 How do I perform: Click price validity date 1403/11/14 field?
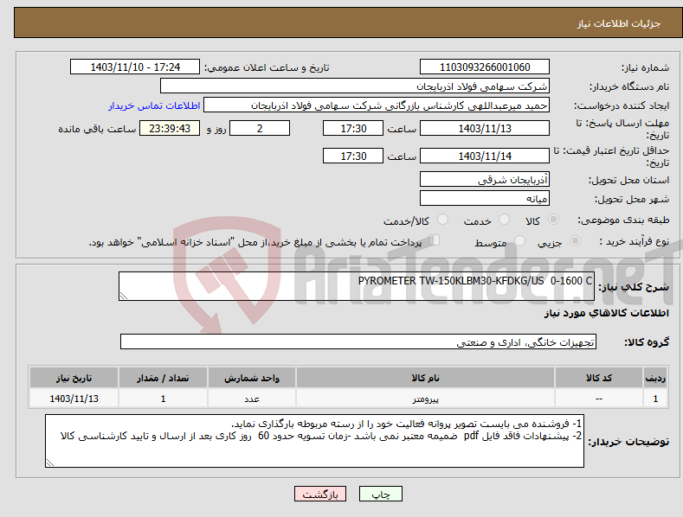point(485,156)
